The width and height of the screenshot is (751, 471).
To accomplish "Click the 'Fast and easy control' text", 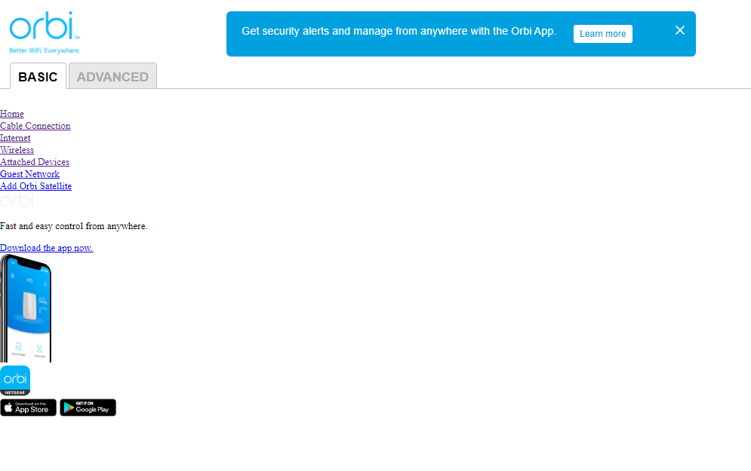I will [x=73, y=226].
